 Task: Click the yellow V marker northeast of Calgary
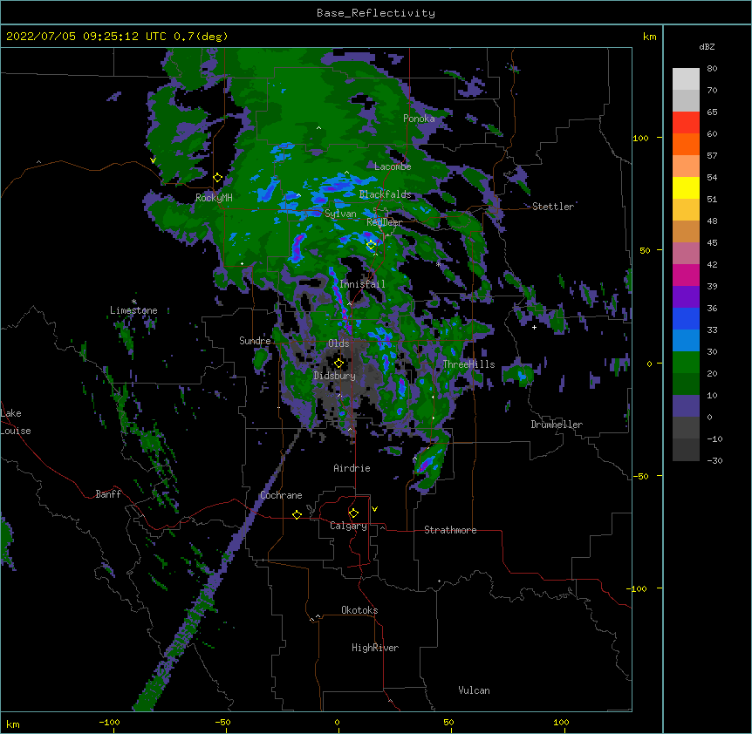[x=374, y=509]
